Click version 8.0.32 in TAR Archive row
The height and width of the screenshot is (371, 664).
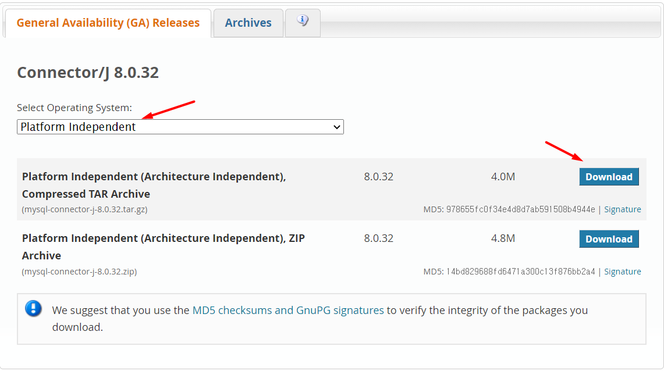379,177
